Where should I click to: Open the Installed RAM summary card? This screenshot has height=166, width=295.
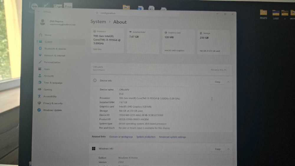coord(143,41)
